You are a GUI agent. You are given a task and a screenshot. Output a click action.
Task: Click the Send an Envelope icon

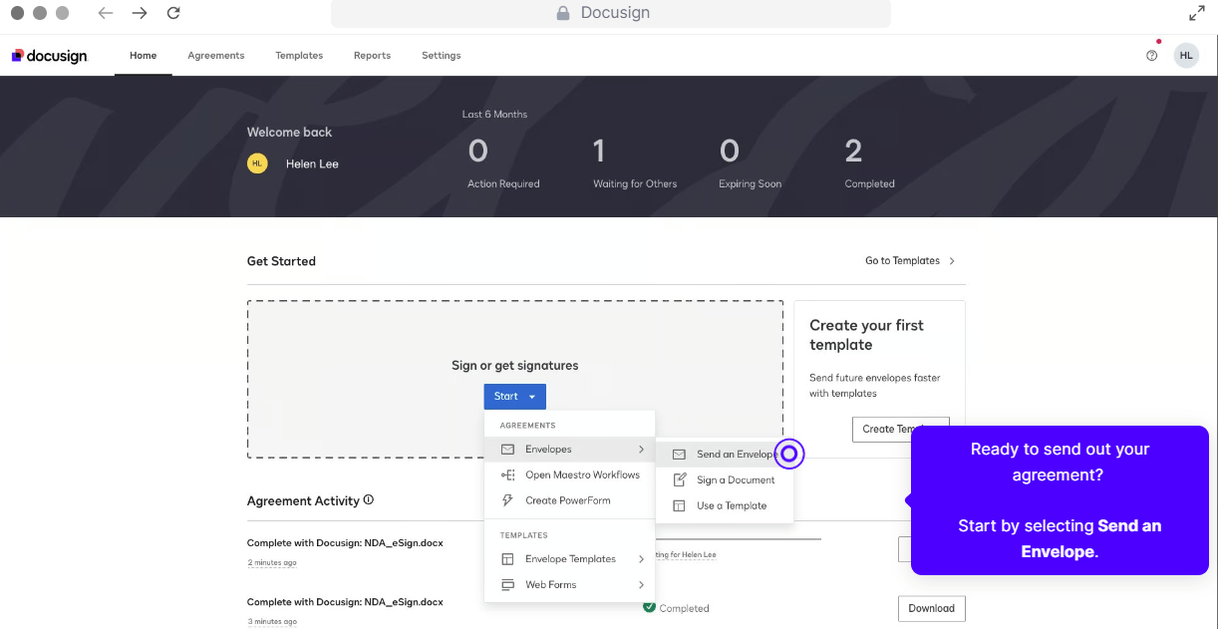(679, 455)
